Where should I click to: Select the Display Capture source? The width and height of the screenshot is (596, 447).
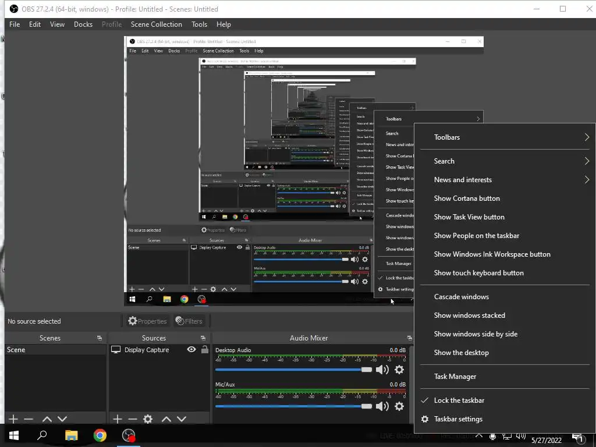tap(146, 350)
